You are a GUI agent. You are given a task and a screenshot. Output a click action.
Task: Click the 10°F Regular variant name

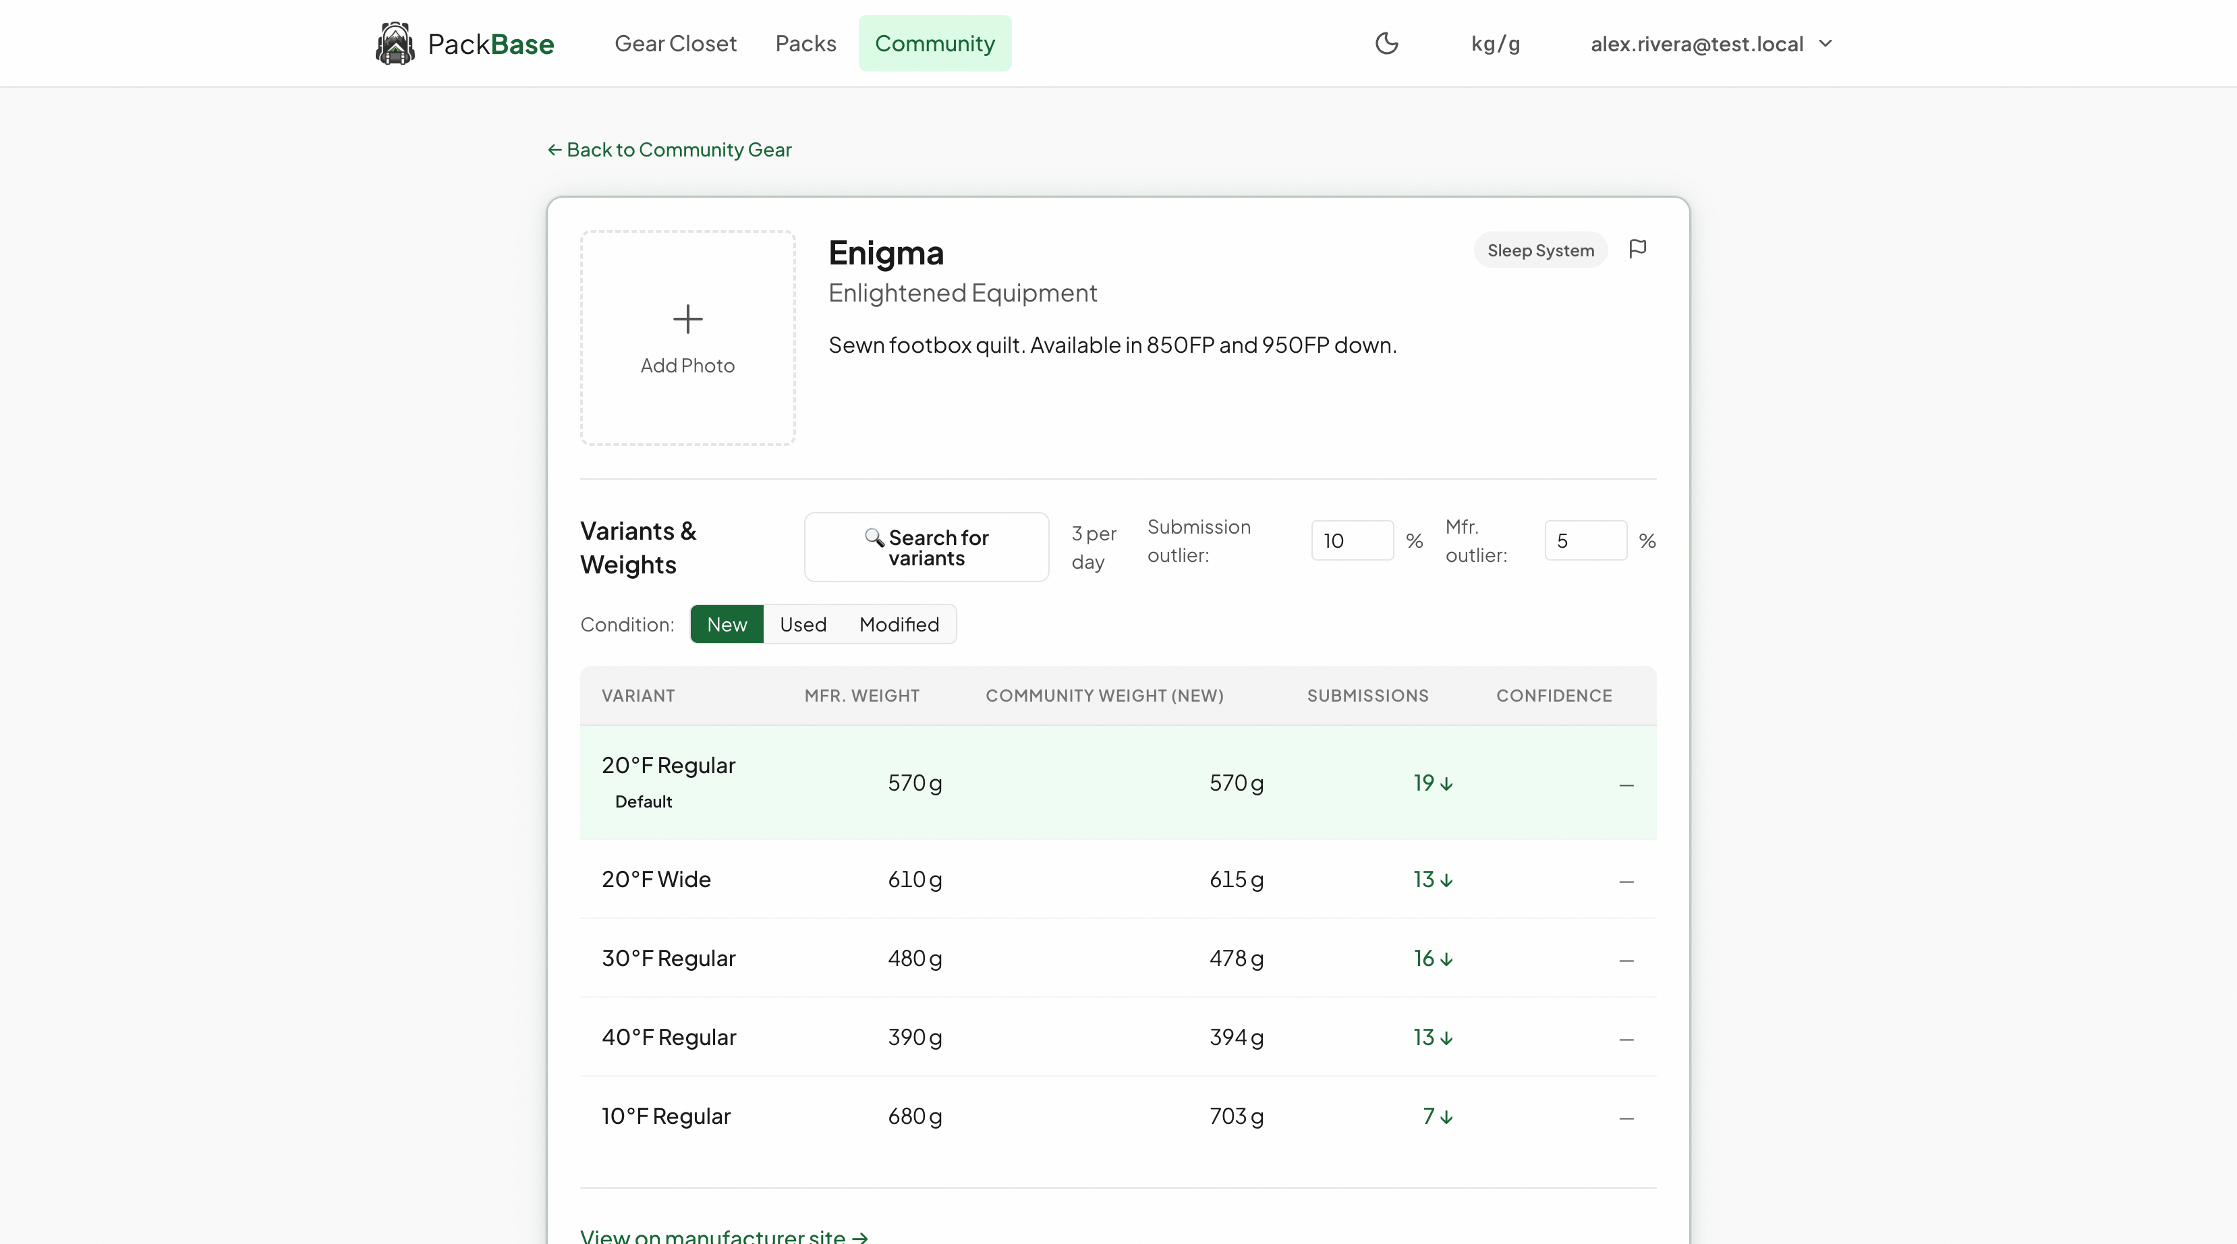(666, 1116)
